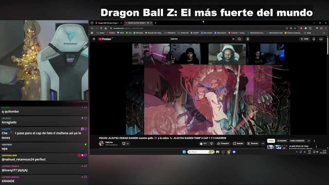Open the Stripe Express bookmark
Screen dimensions: 329x185
pyautogui.click(x=221, y=33)
